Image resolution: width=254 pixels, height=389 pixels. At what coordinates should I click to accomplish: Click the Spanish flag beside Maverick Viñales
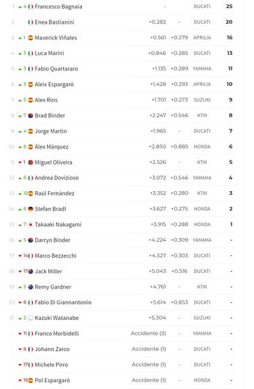coord(30,38)
